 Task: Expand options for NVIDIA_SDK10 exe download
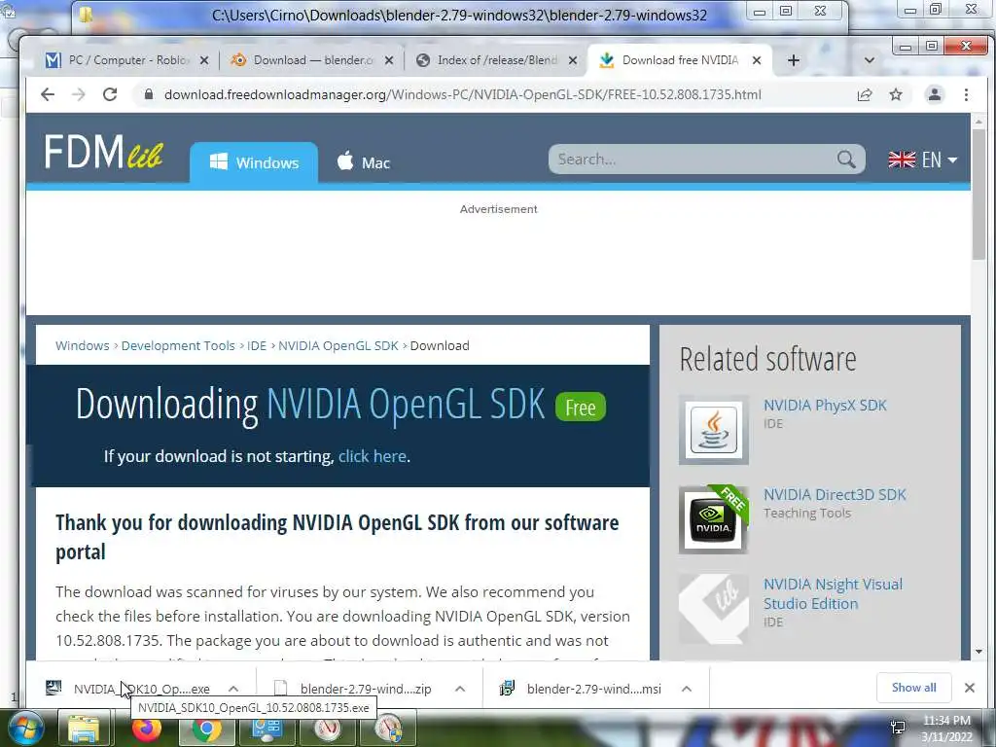pyautogui.click(x=233, y=689)
